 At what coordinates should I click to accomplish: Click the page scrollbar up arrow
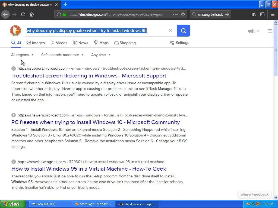point(276,22)
